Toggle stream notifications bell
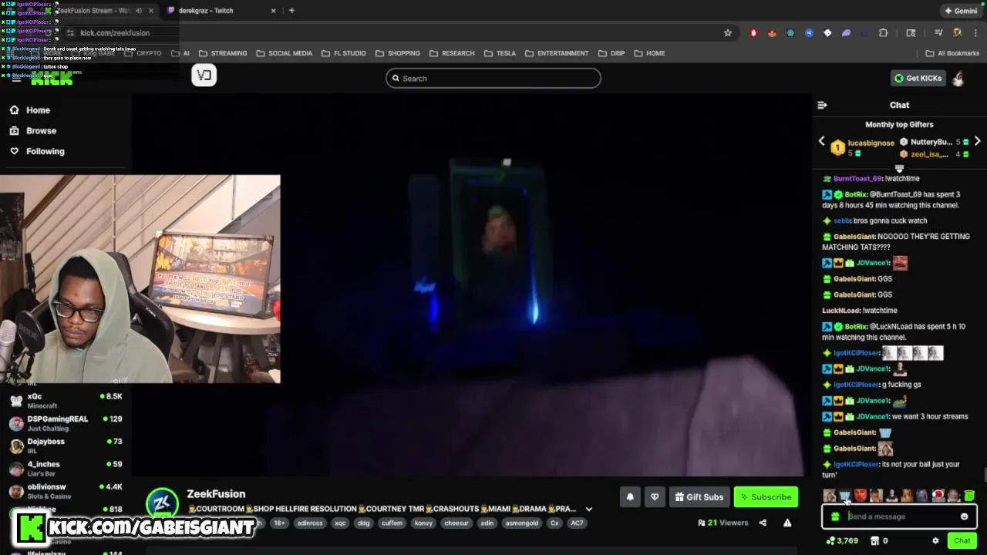 [630, 497]
